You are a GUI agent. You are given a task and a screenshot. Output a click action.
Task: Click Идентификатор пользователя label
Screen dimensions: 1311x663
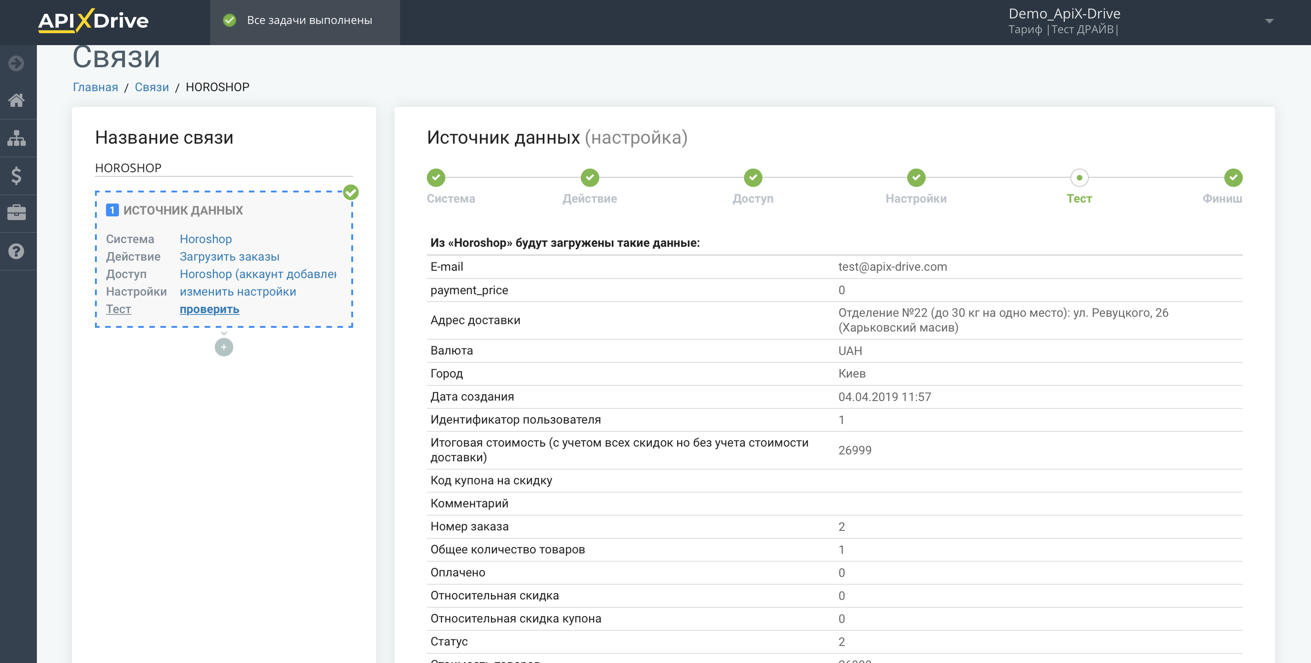click(515, 420)
